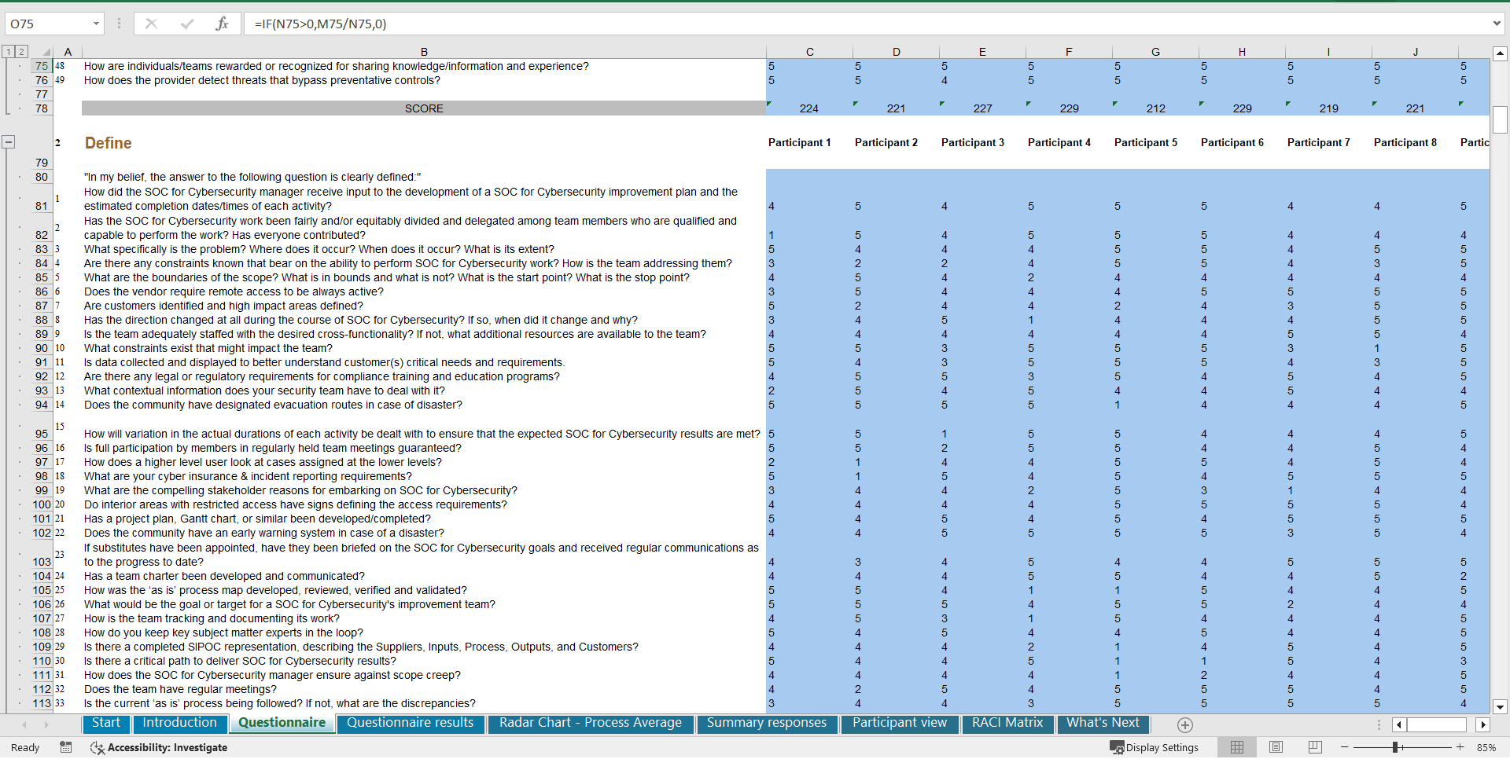Click the vertical scrollbar thumb

(1500, 119)
